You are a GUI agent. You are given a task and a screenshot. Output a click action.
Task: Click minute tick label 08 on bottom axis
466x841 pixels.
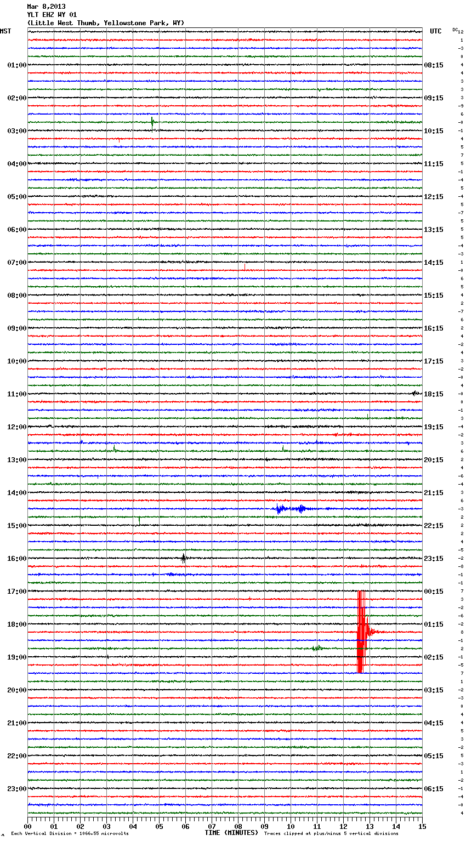tap(238, 826)
